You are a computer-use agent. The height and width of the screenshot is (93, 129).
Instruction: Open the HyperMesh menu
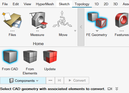tap(45, 4)
